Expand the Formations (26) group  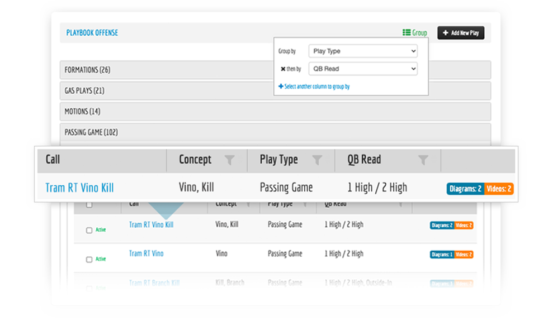point(275,70)
